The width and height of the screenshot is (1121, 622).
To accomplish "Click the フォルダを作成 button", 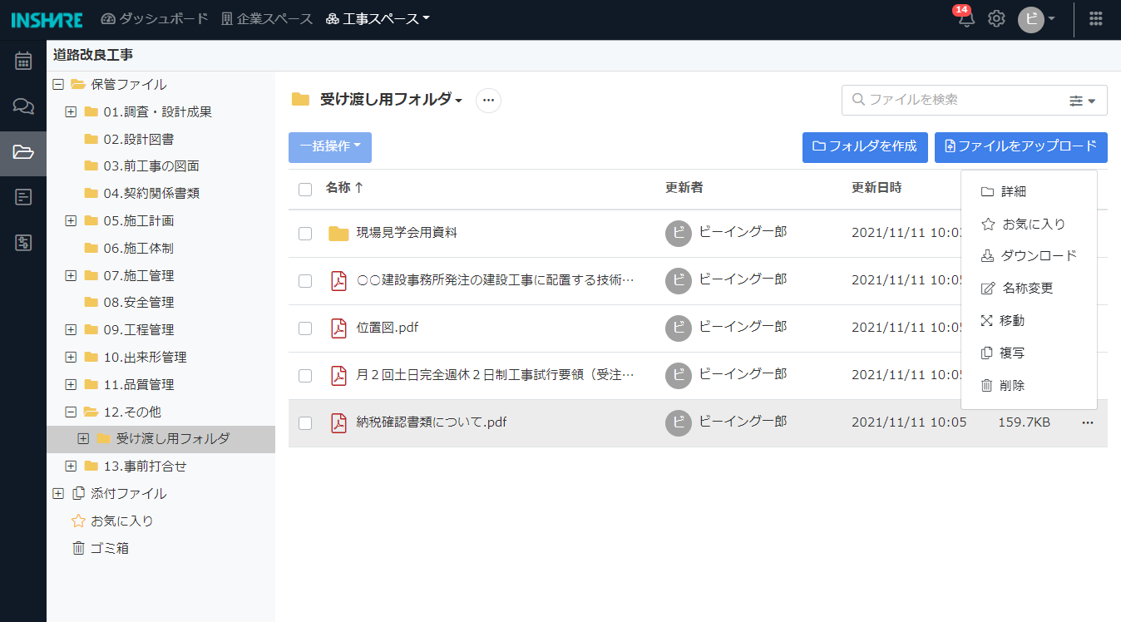I will tap(865, 147).
